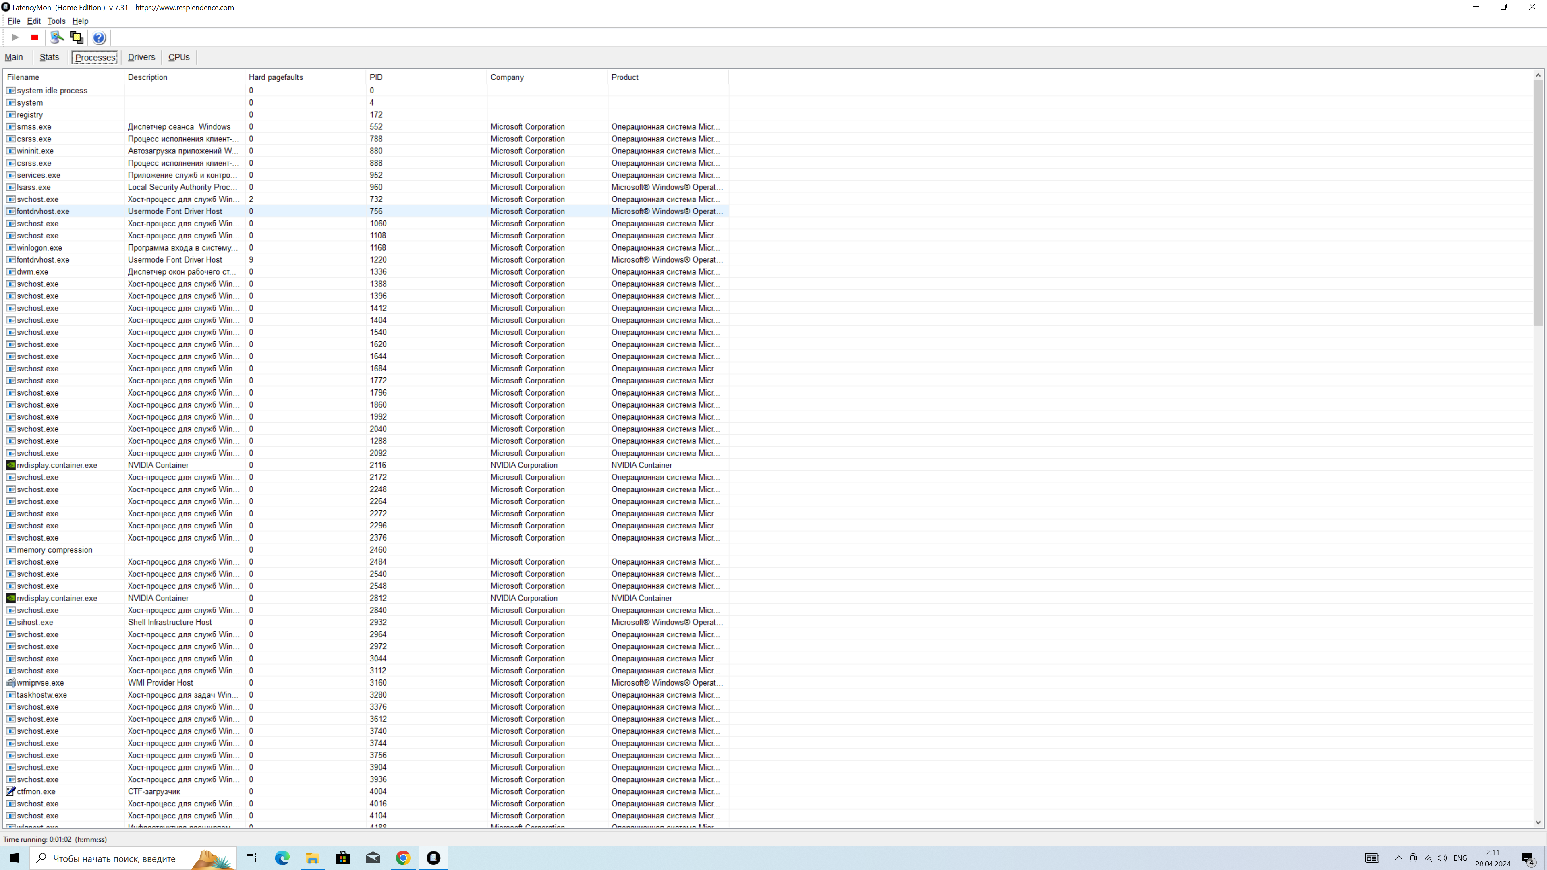The width and height of the screenshot is (1547, 870).
Task: Open the File menu
Action: [14, 21]
